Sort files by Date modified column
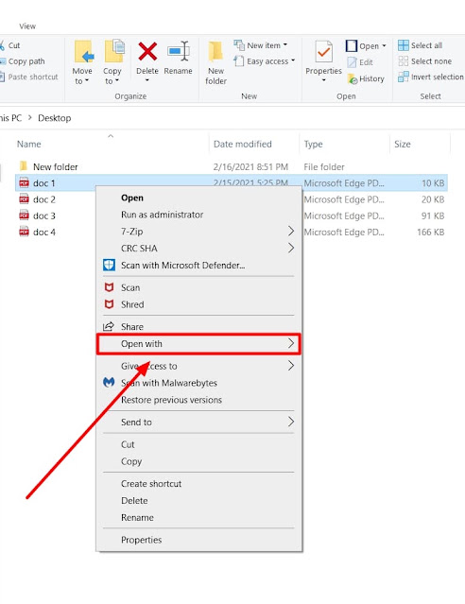 [243, 144]
